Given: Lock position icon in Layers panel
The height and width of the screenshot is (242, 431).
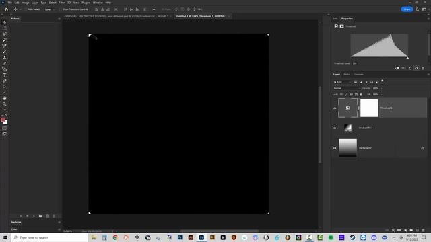Looking at the screenshot, I should pos(351,94).
